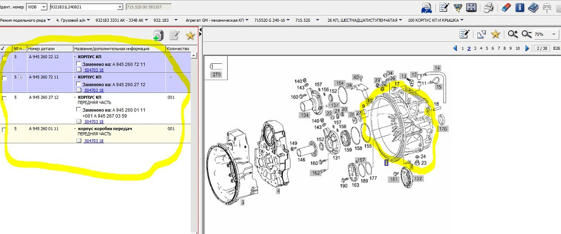
Task: Tick the checkbox for part A 945 260 22 12
Action: [5, 58]
